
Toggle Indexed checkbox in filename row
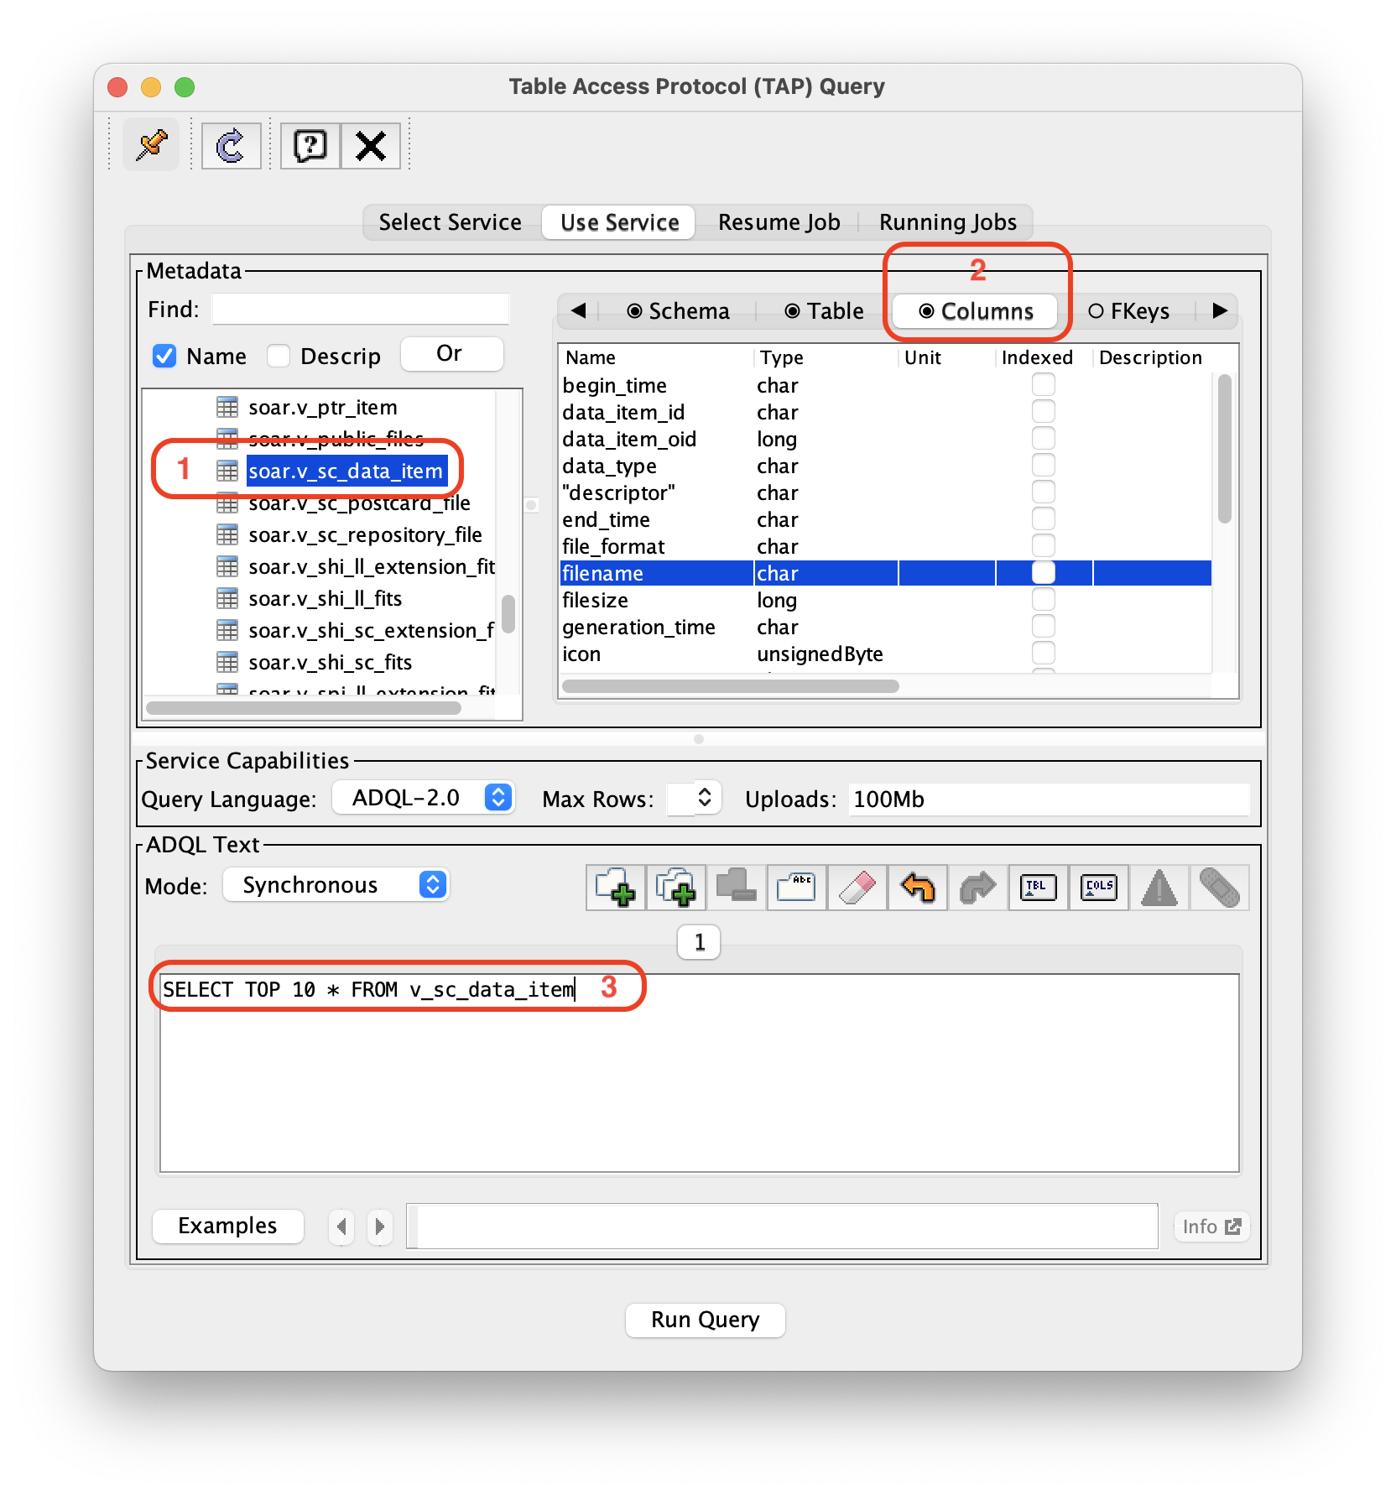(x=1044, y=573)
